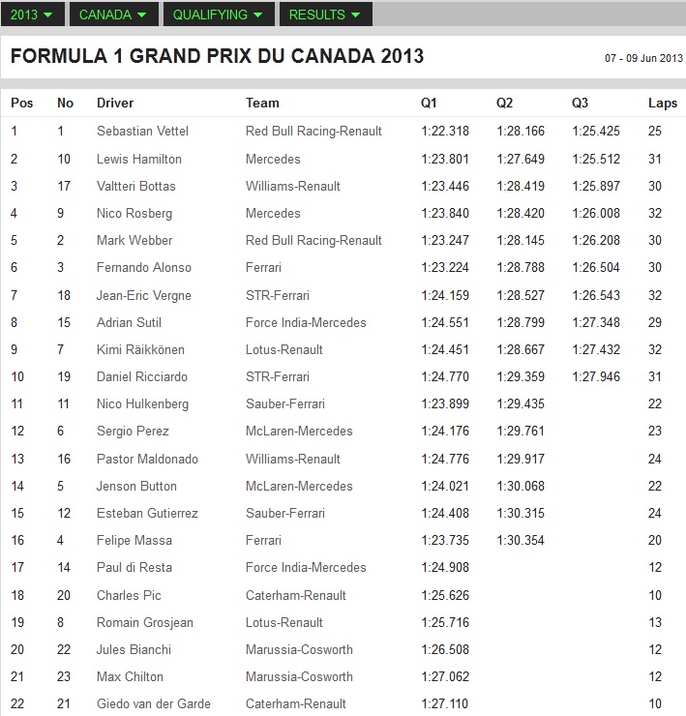This screenshot has height=716, width=686.
Task: Select Giedo van der Garde entry
Action: click(x=154, y=703)
